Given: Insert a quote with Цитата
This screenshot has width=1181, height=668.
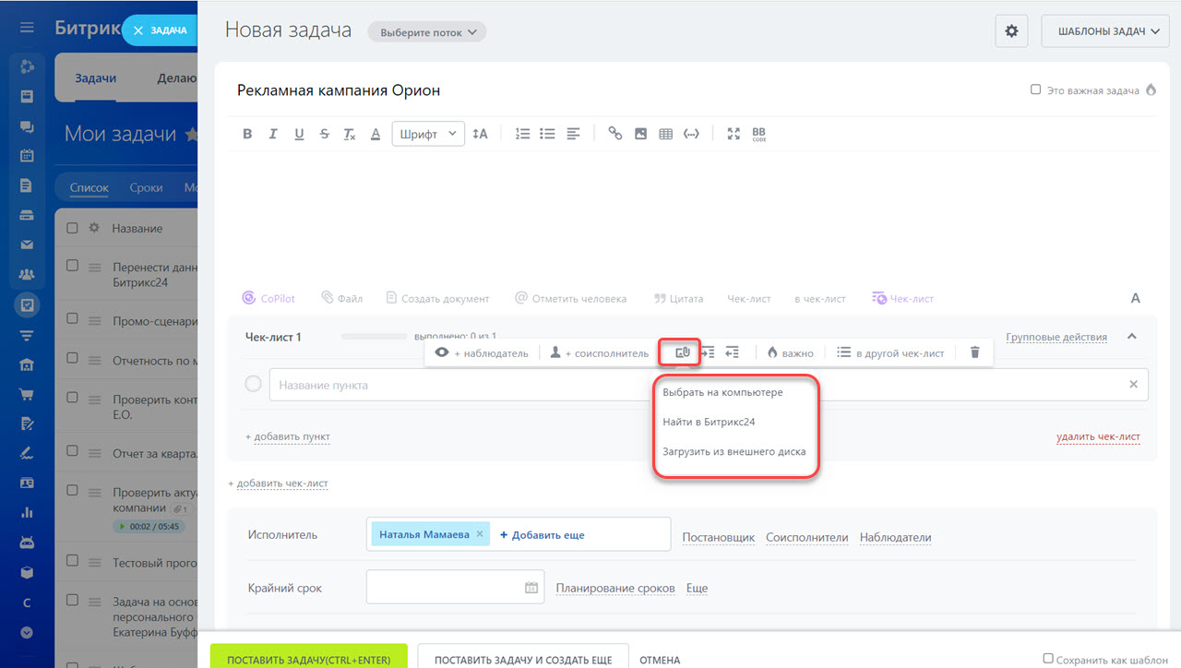Looking at the screenshot, I should (678, 298).
